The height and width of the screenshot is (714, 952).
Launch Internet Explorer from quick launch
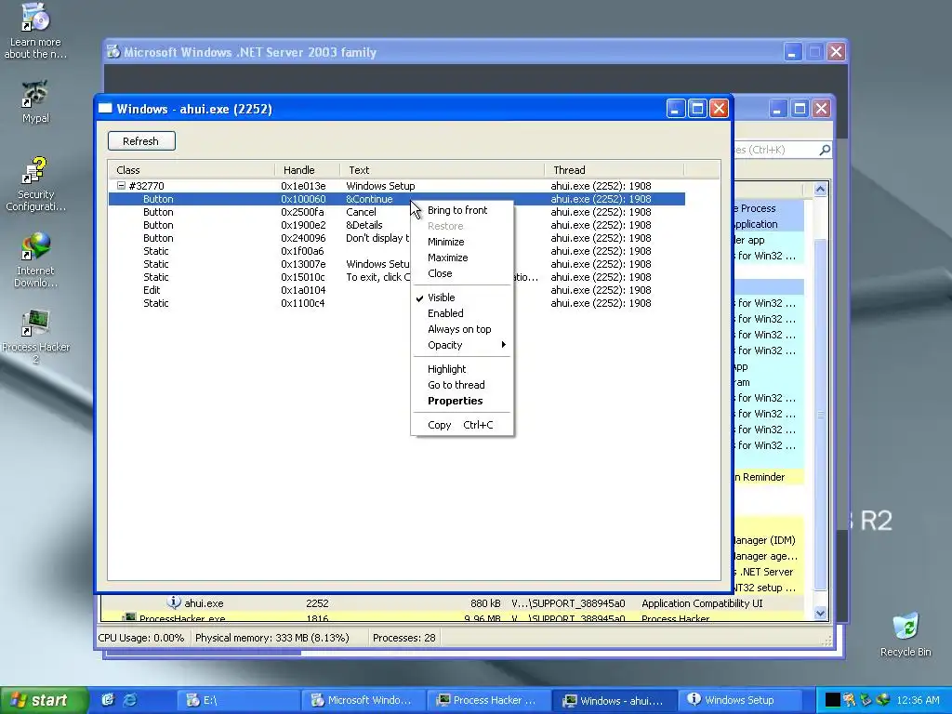pos(130,700)
